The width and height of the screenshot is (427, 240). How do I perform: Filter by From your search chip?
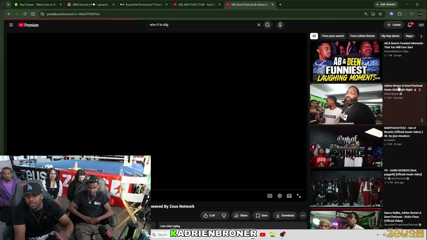point(333,36)
